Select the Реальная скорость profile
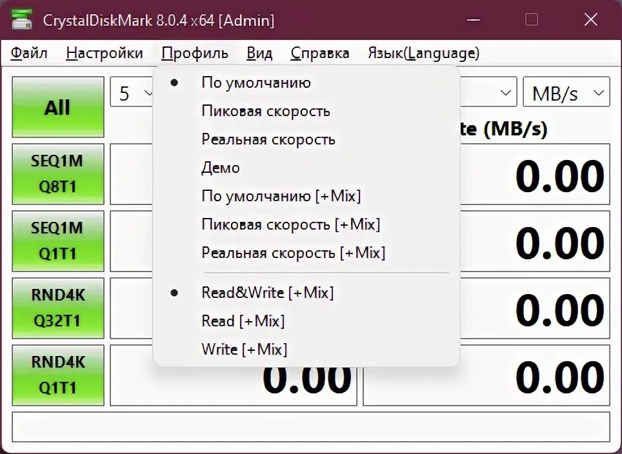 (x=306, y=139)
